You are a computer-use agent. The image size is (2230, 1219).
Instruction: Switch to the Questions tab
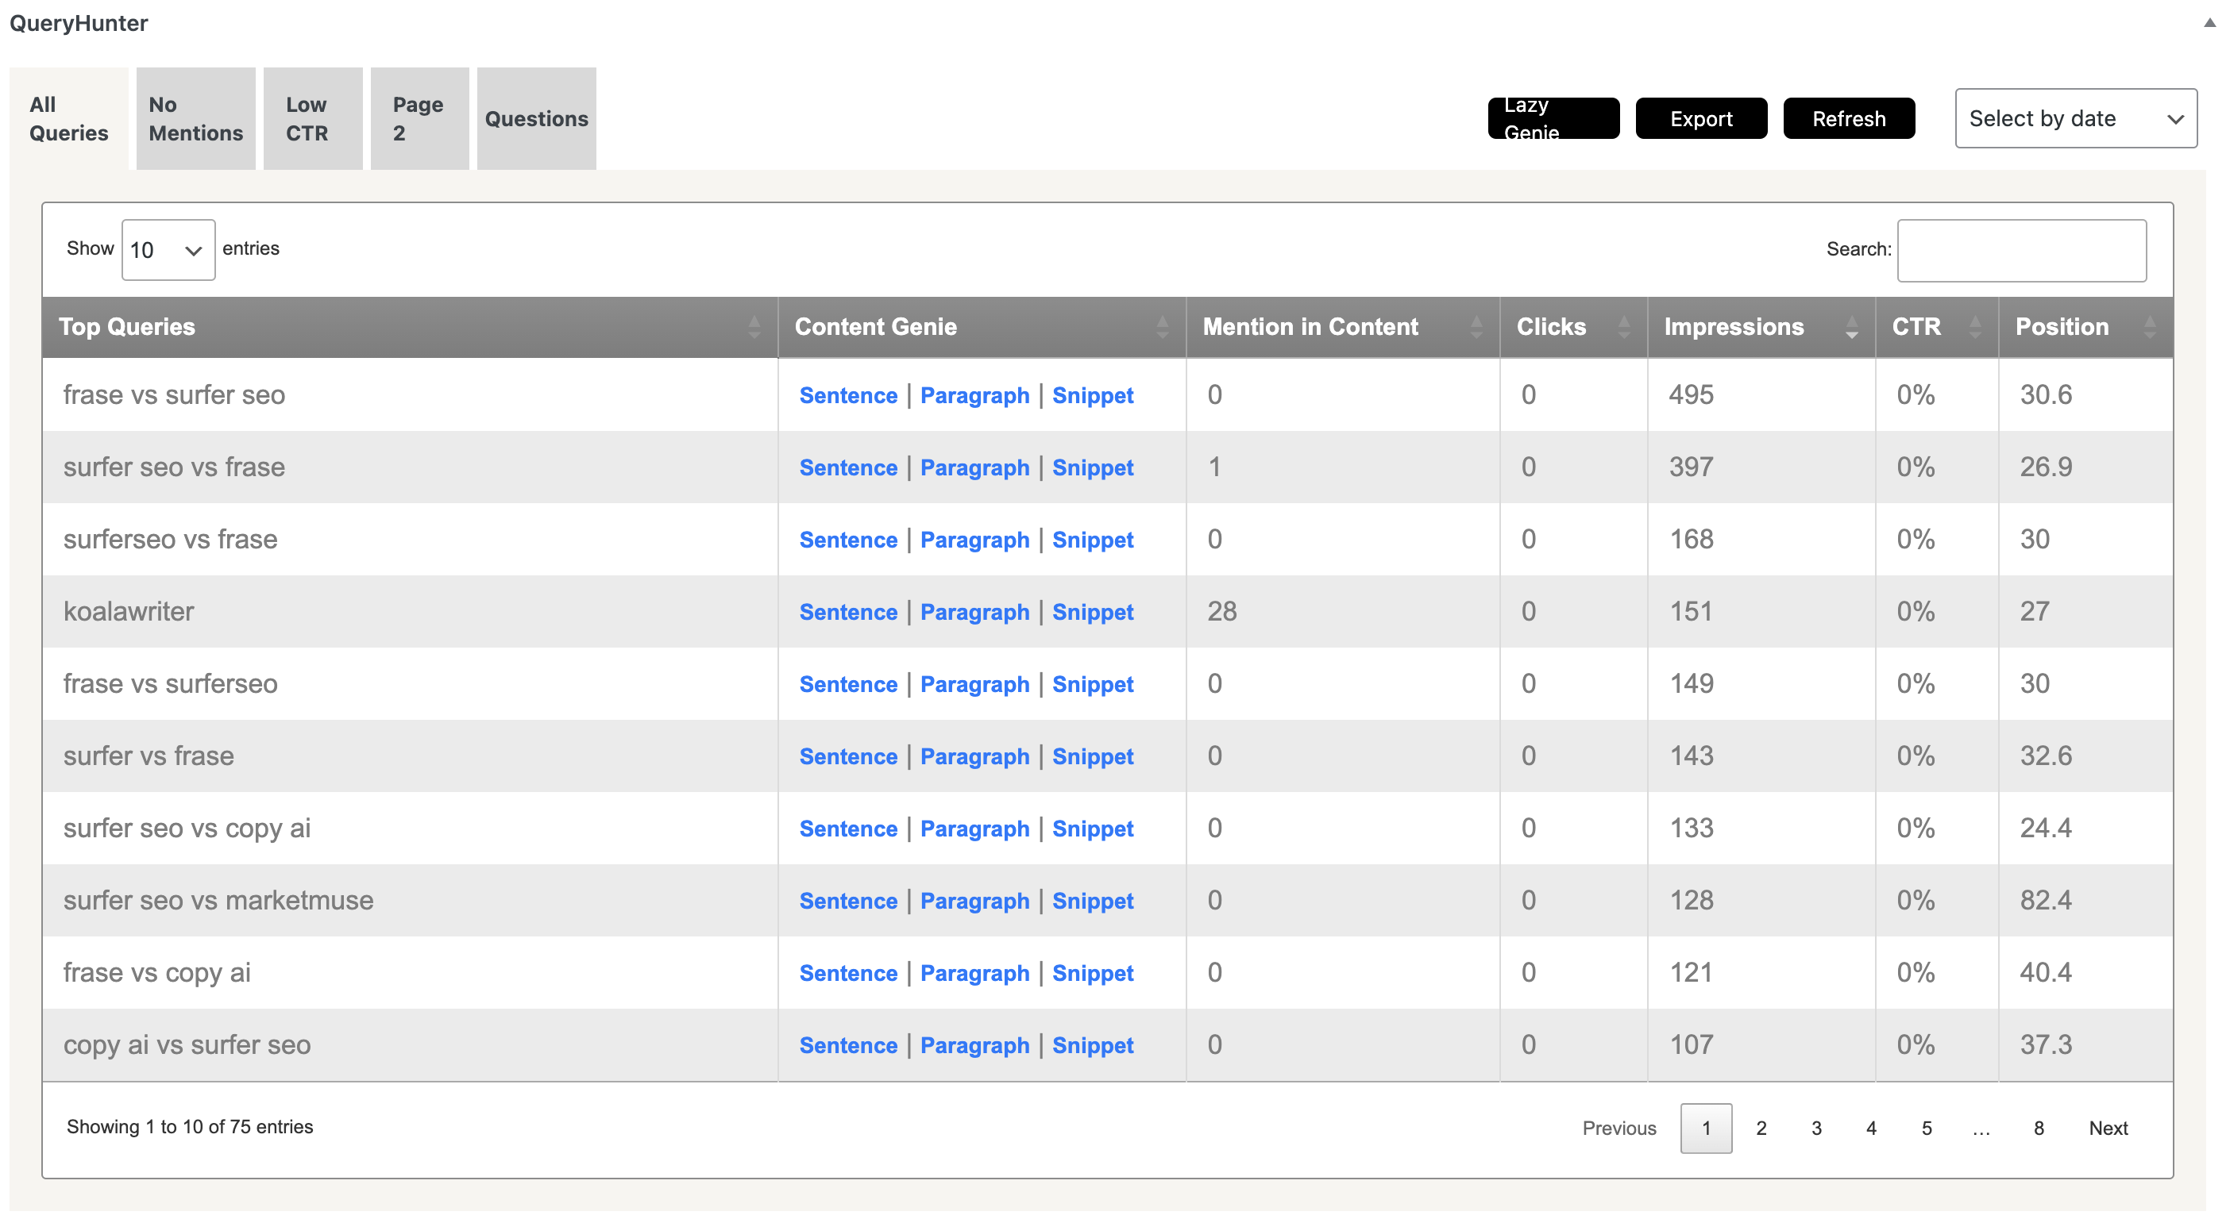[x=537, y=118]
